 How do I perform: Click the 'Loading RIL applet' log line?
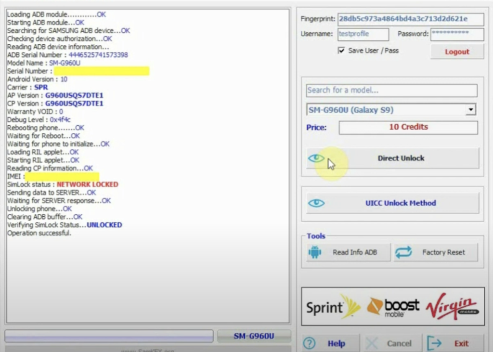point(43,152)
